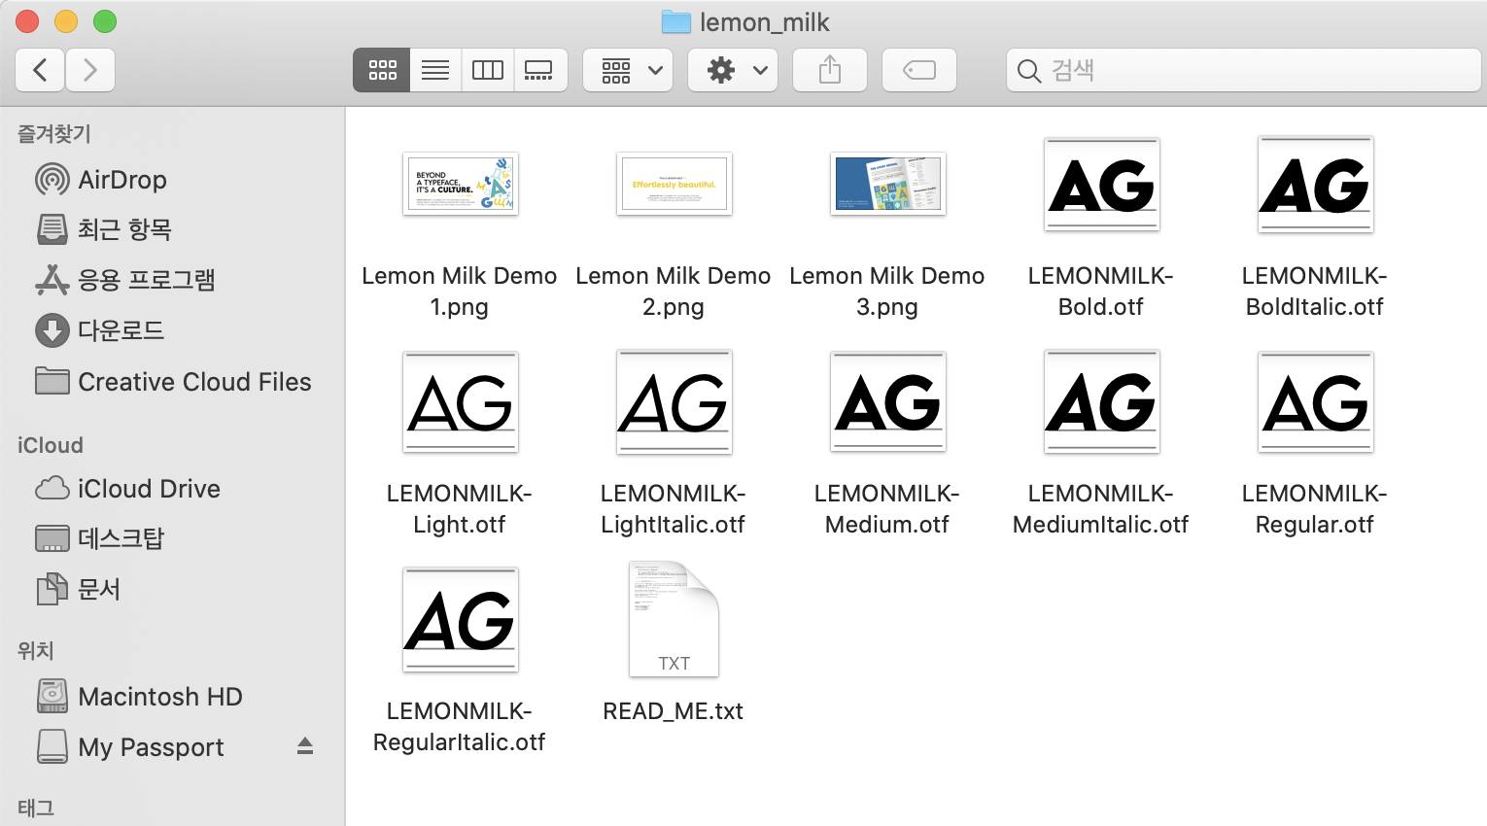The width and height of the screenshot is (1487, 826).
Task: Select the LEMONMILK-LightItalic.otf font icon
Action: [674, 402]
